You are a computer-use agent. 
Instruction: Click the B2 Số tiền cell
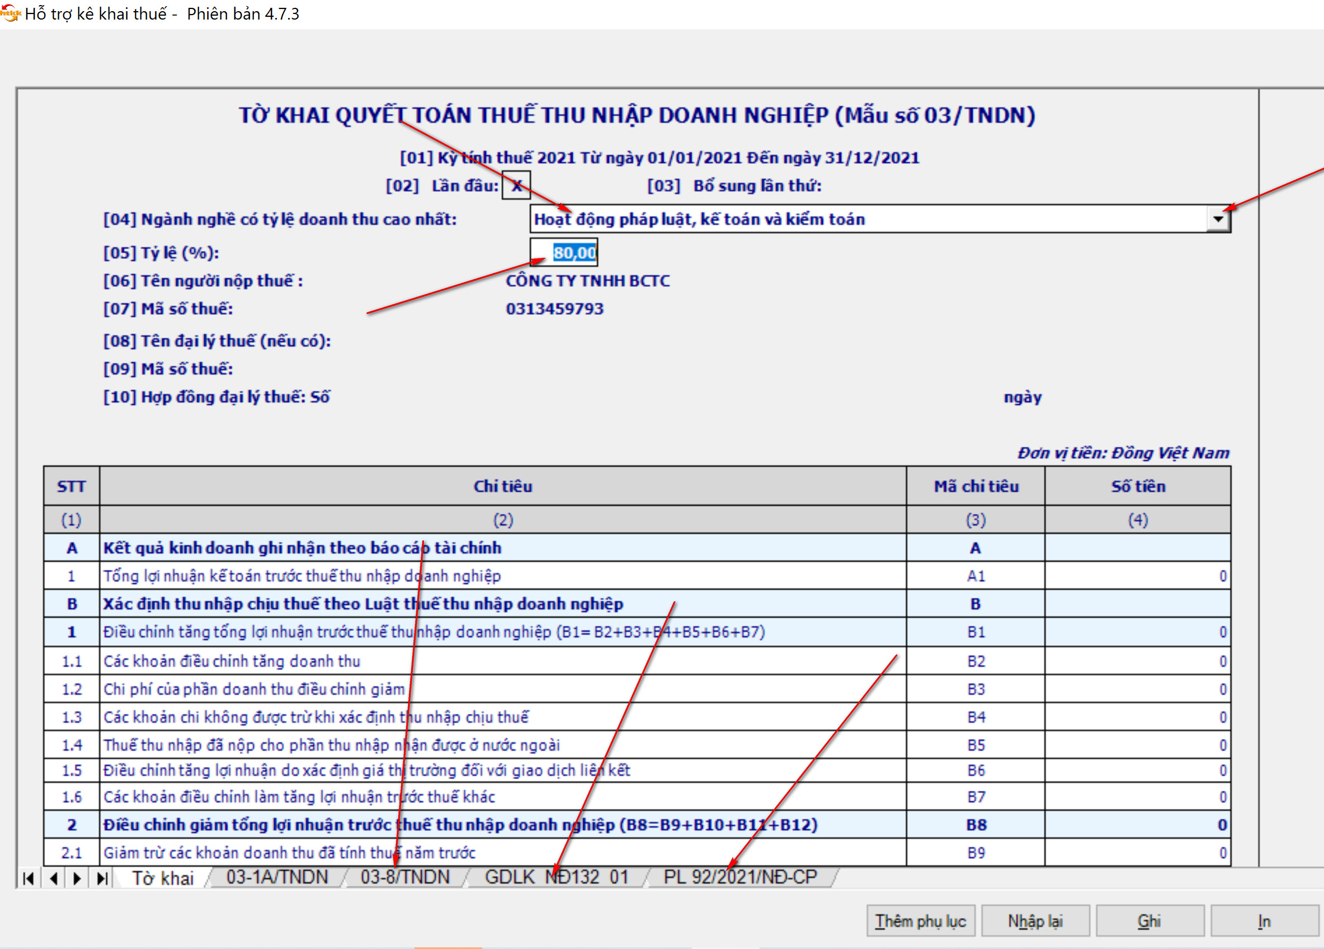(x=1137, y=661)
